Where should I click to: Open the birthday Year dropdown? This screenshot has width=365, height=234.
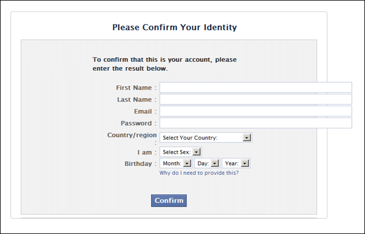click(236, 163)
